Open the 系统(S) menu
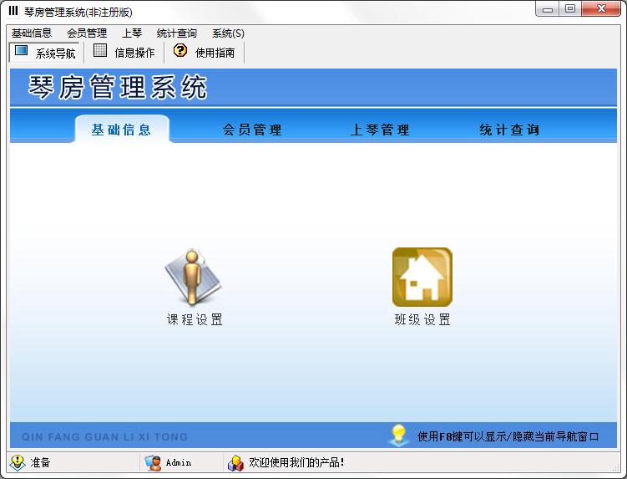Viewport: 627px width, 479px height. 228,33
